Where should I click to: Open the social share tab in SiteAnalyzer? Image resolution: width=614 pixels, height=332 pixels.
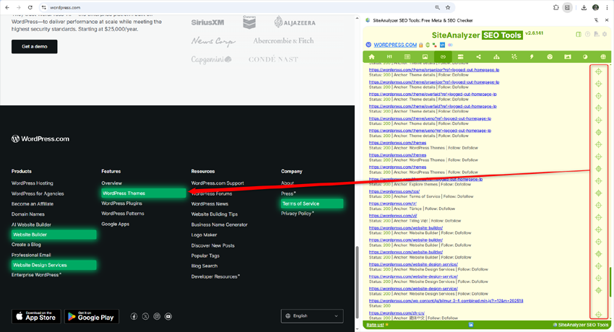[478, 57]
